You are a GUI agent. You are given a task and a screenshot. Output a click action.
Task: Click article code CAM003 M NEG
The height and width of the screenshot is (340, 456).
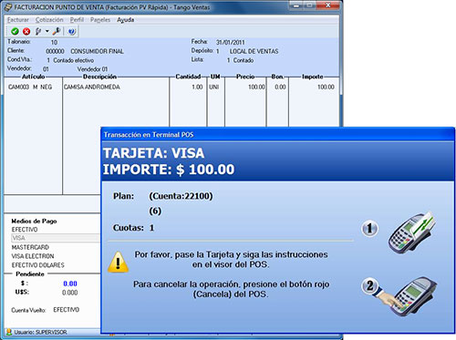[30, 87]
